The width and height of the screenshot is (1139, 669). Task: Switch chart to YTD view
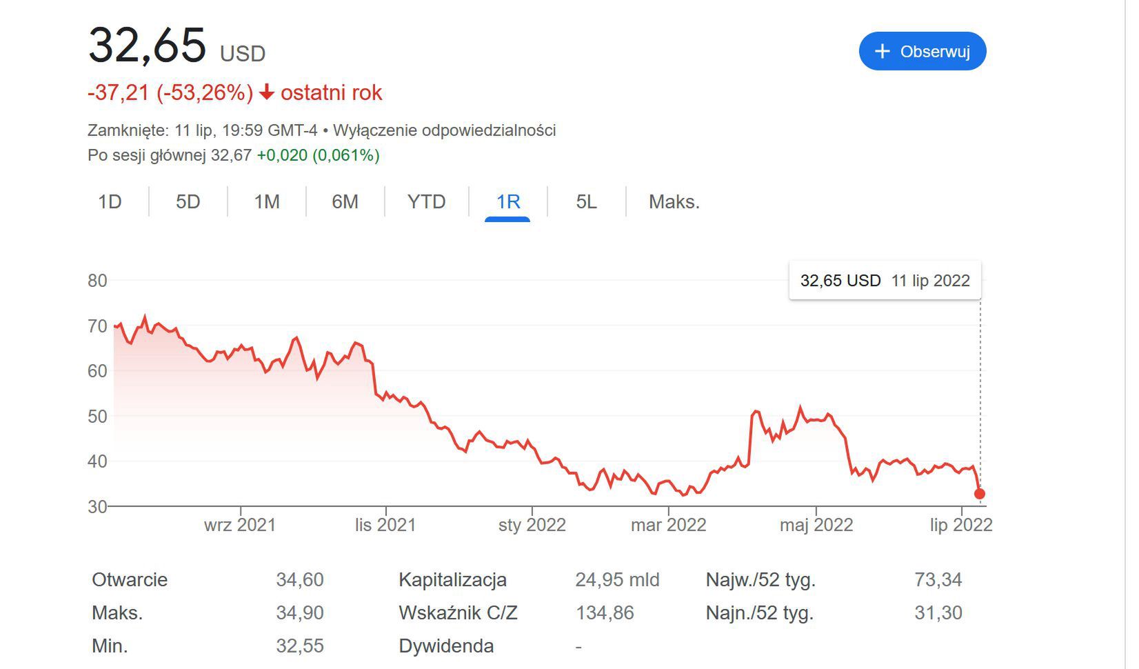point(426,201)
